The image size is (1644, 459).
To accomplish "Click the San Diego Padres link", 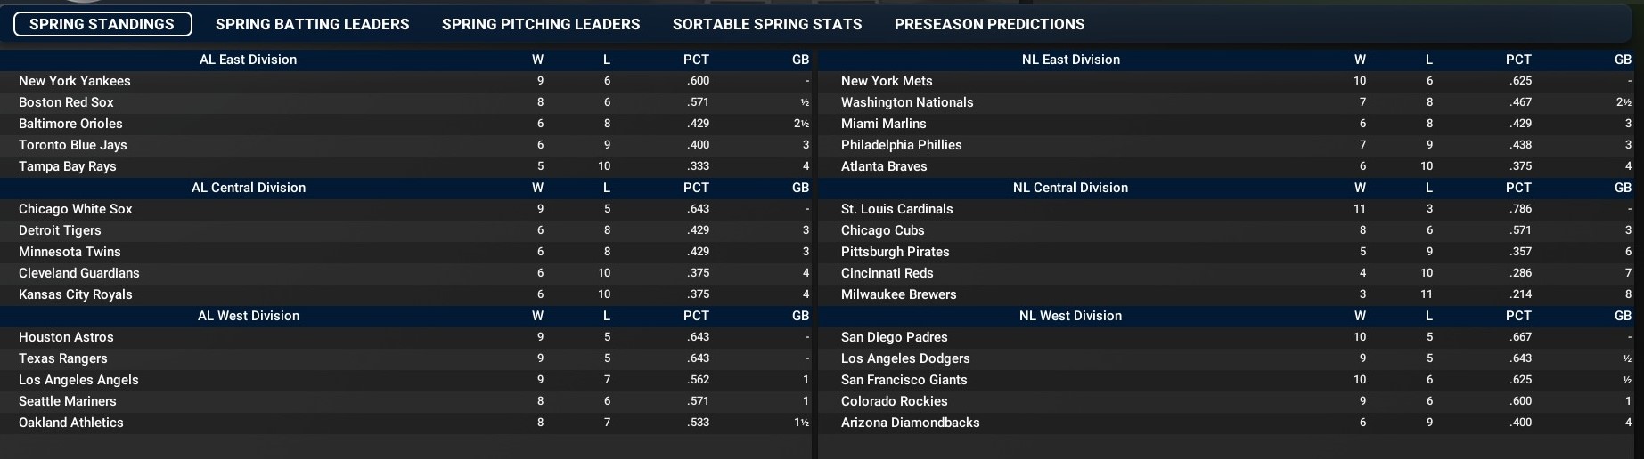I will point(894,337).
